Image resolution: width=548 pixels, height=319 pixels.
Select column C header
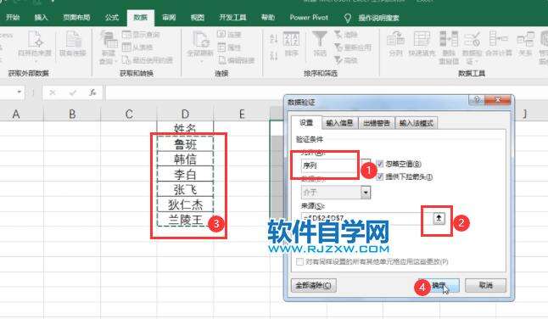point(129,114)
